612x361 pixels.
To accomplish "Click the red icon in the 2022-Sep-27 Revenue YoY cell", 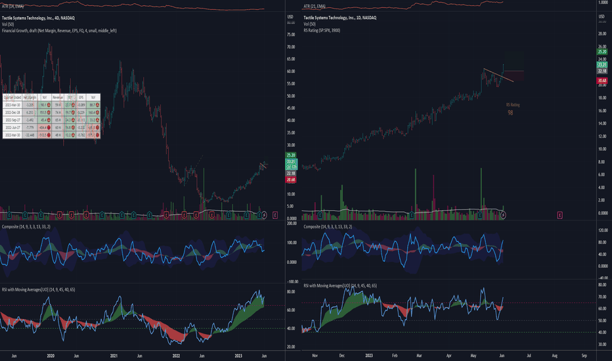I will tap(73, 120).
